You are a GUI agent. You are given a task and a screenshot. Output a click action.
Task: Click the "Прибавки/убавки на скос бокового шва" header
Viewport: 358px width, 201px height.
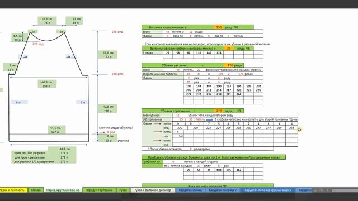[x=214, y=157]
